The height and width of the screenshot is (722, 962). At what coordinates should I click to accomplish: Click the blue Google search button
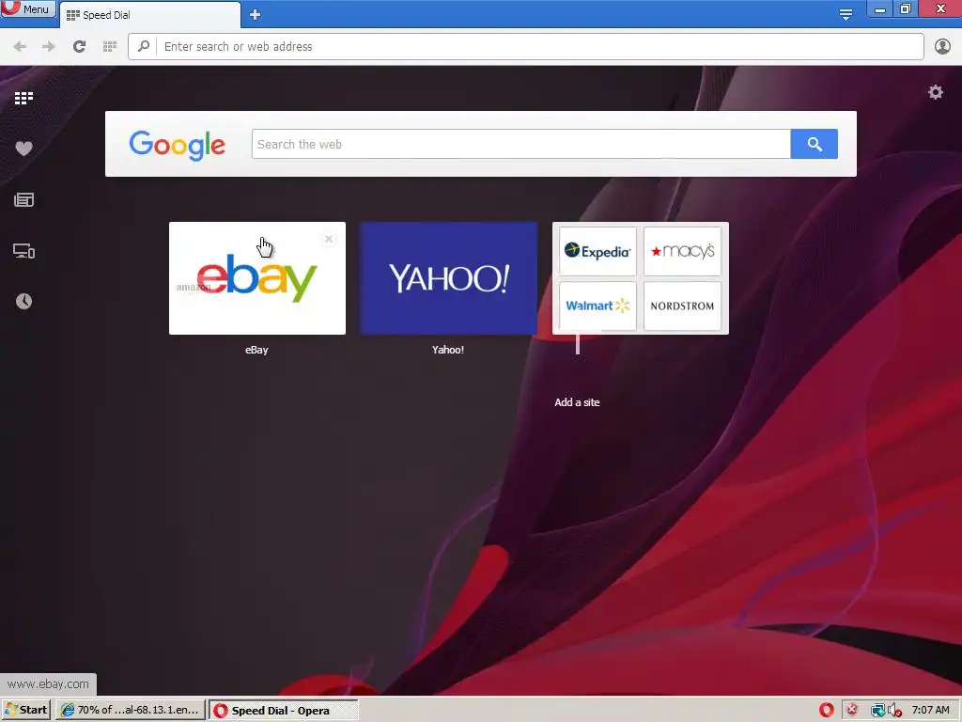coord(815,144)
